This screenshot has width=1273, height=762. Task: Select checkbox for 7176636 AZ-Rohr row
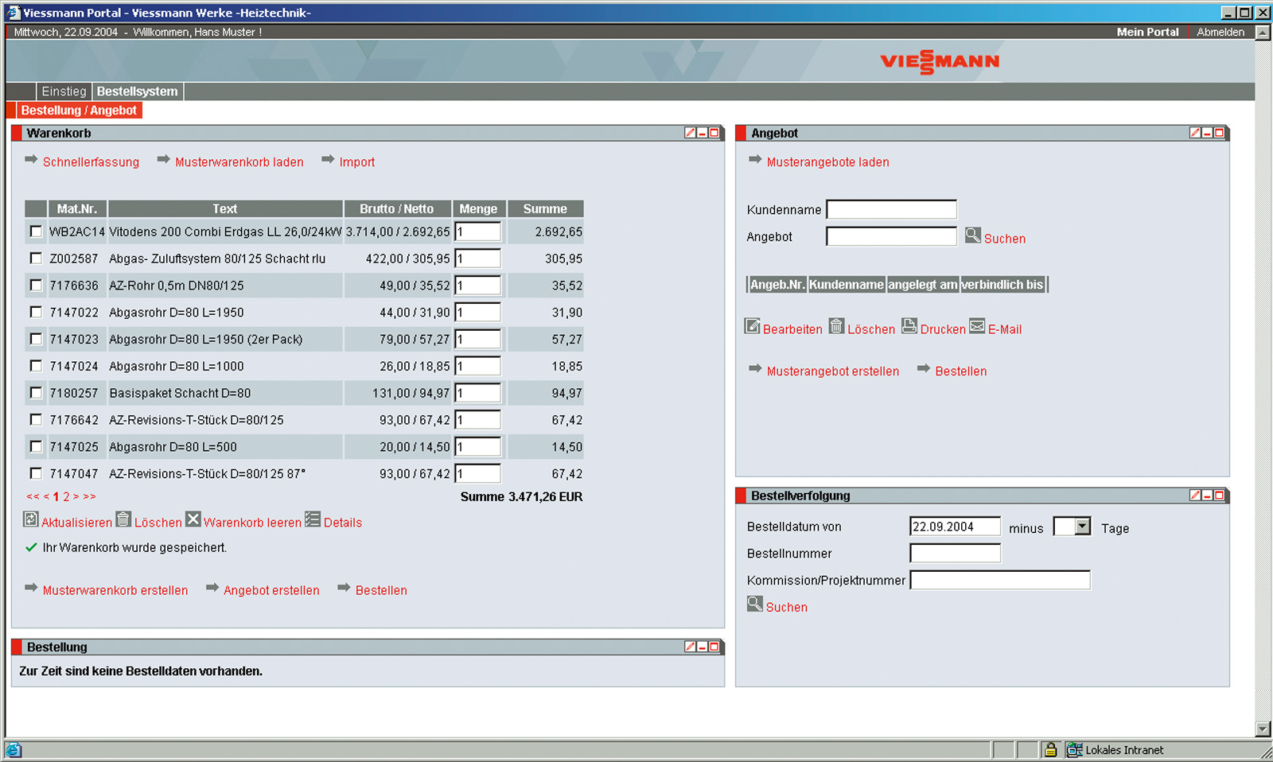(x=36, y=285)
